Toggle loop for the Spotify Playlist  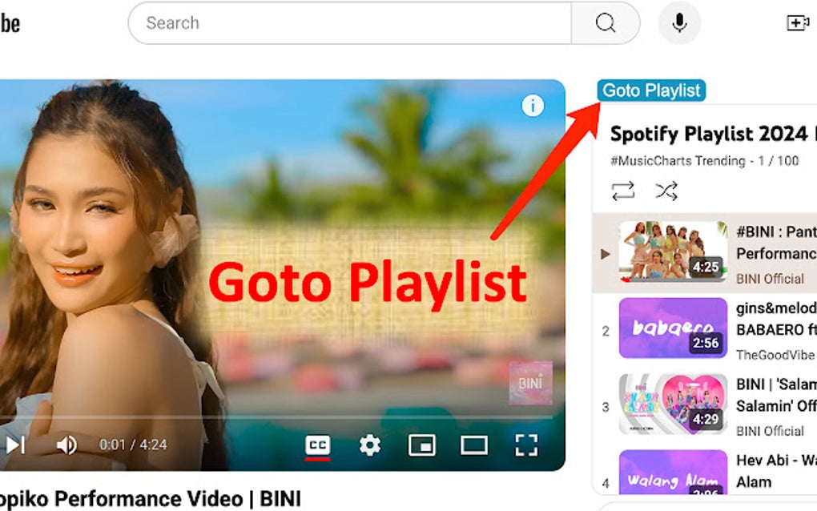(x=622, y=191)
